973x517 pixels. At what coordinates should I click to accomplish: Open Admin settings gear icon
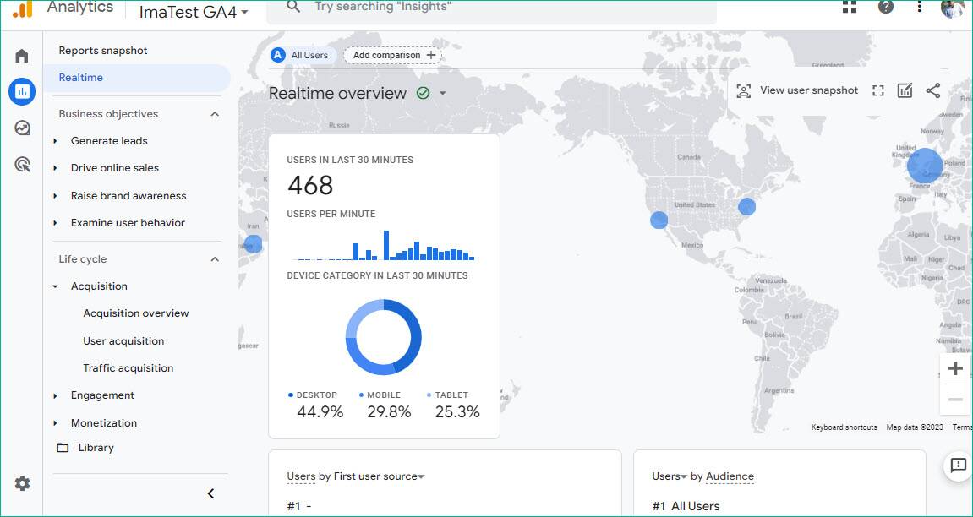pos(22,483)
